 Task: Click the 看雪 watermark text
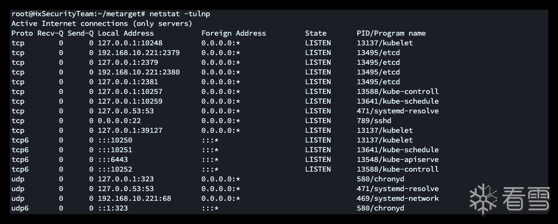(526, 199)
